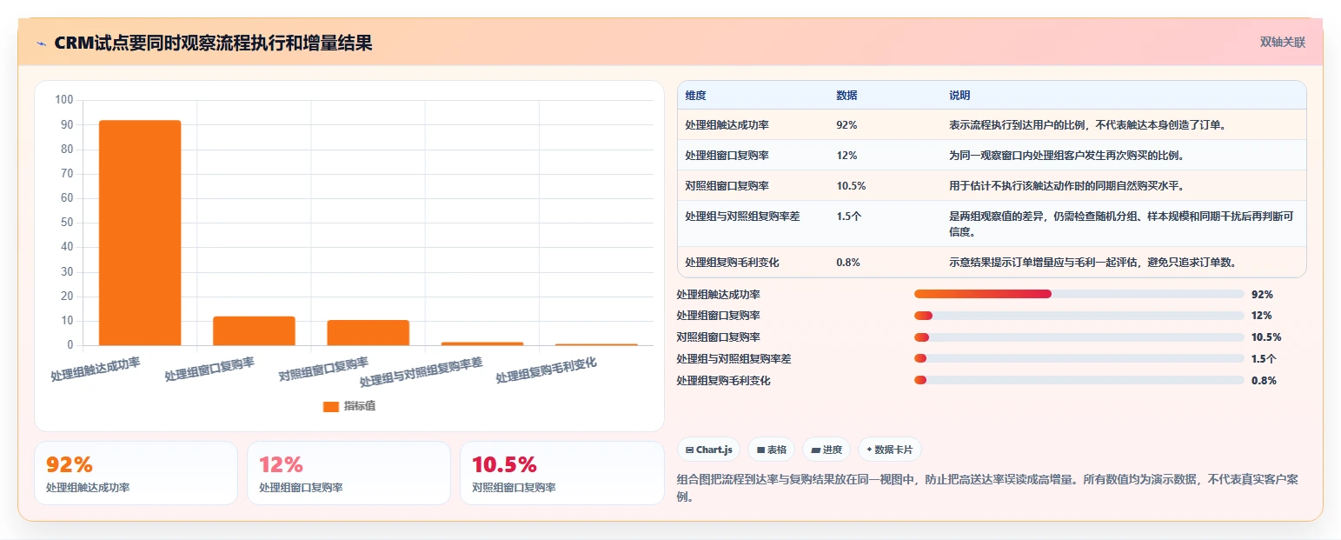1341x540 pixels.
Task: Click the orange 指标值 legend swatch
Action: pos(331,406)
